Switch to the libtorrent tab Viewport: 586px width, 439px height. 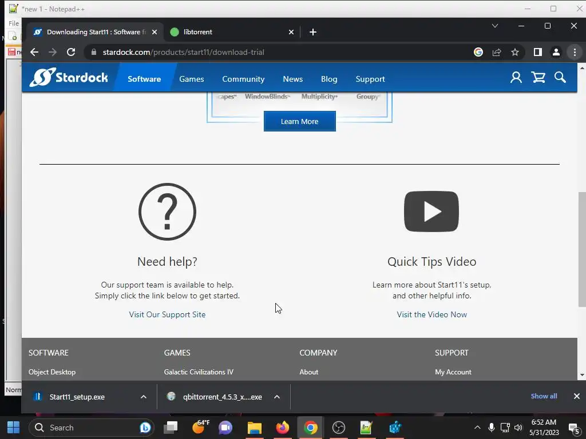tap(232, 32)
